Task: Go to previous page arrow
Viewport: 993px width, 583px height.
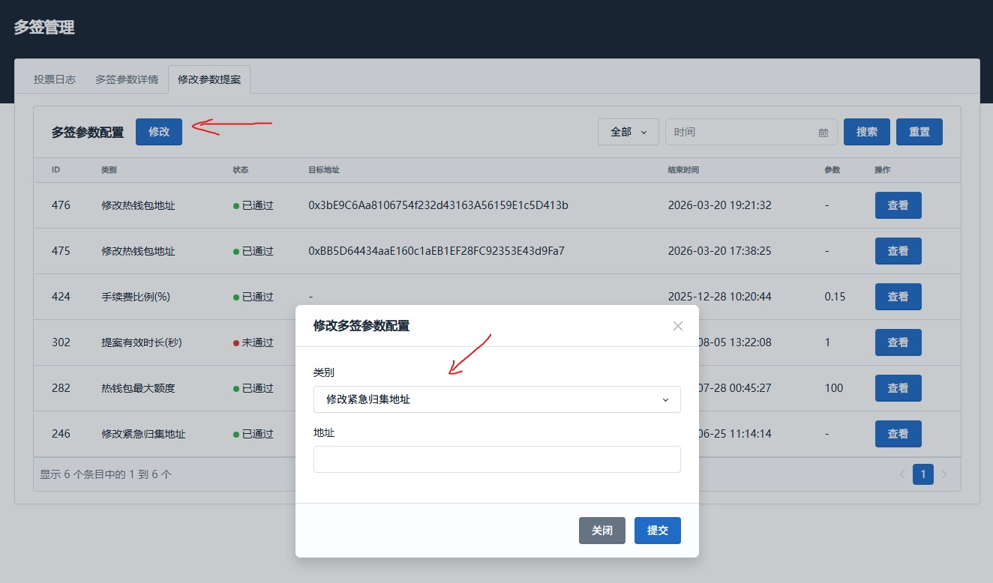Action: point(902,474)
